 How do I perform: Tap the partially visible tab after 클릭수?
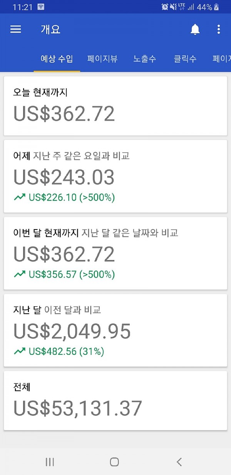[222, 59]
